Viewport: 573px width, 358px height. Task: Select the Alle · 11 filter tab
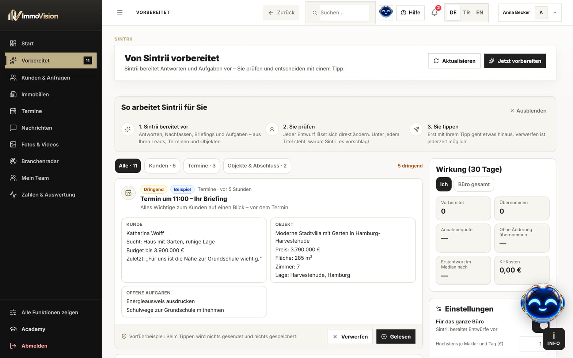click(128, 166)
